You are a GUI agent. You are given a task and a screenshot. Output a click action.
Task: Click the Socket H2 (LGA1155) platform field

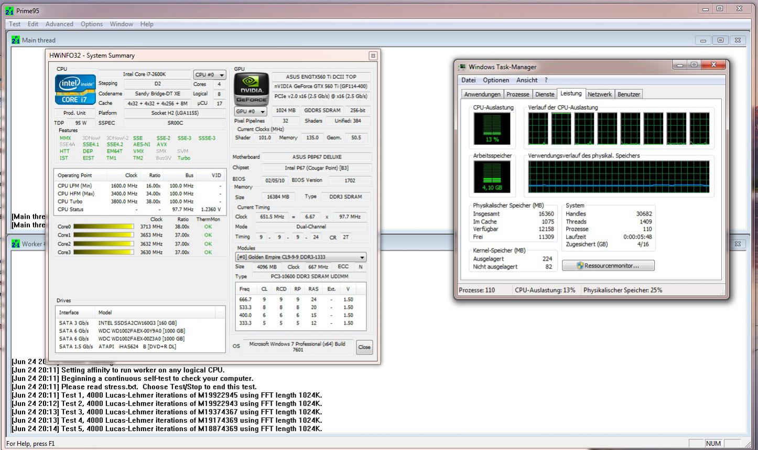click(175, 113)
